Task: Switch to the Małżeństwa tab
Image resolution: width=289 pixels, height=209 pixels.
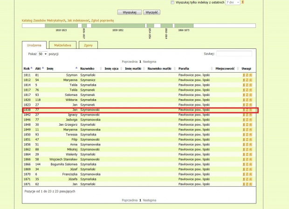Action: 62,45
